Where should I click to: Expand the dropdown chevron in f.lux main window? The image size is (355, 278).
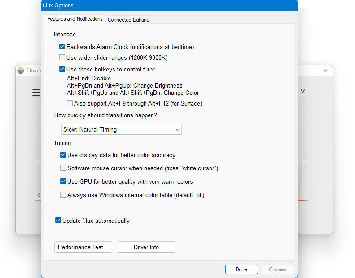[302, 91]
